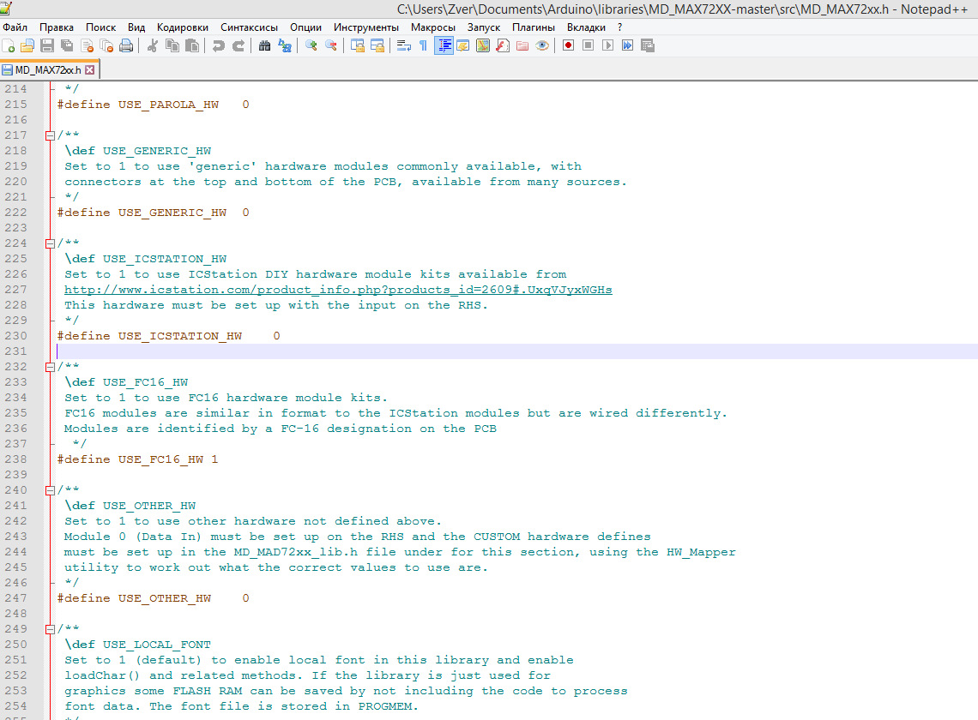This screenshot has width=978, height=720.
Task: Open the Function List panel
Action: 503,45
